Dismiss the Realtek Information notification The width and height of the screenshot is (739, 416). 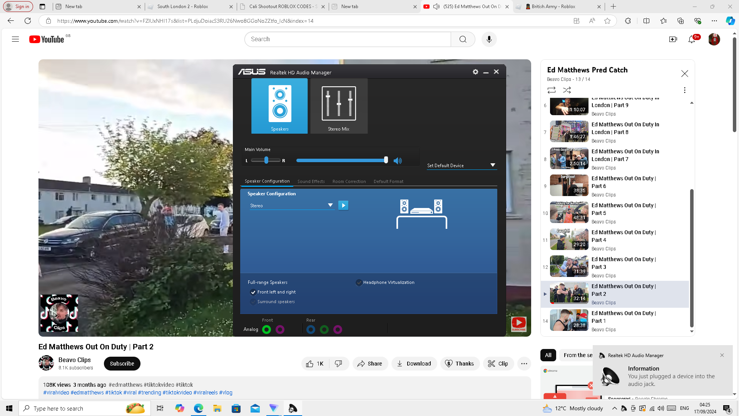pyautogui.click(x=722, y=355)
